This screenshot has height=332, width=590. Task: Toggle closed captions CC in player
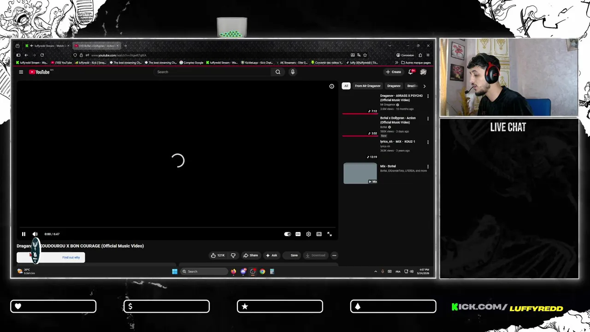298,234
